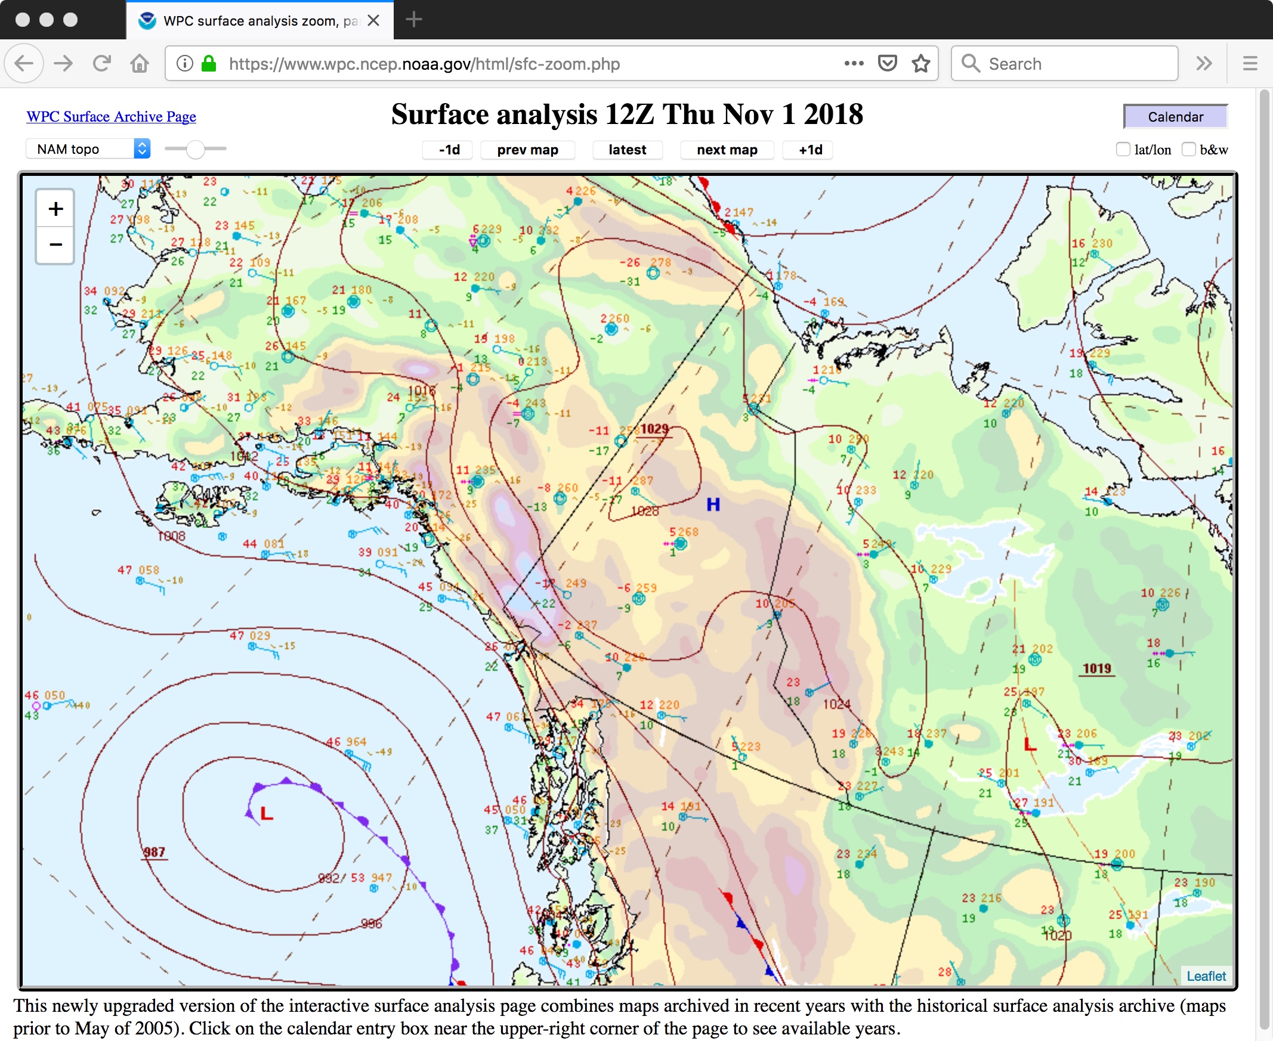Click the browser Search box
Image resolution: width=1273 pixels, height=1041 pixels.
(1064, 63)
